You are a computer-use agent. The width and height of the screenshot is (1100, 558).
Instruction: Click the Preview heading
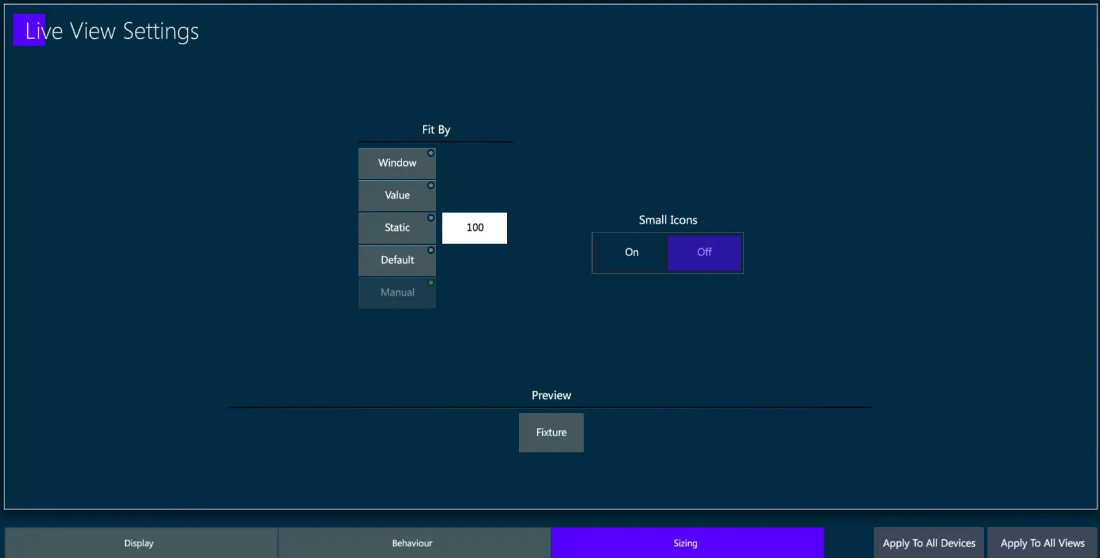tap(551, 395)
